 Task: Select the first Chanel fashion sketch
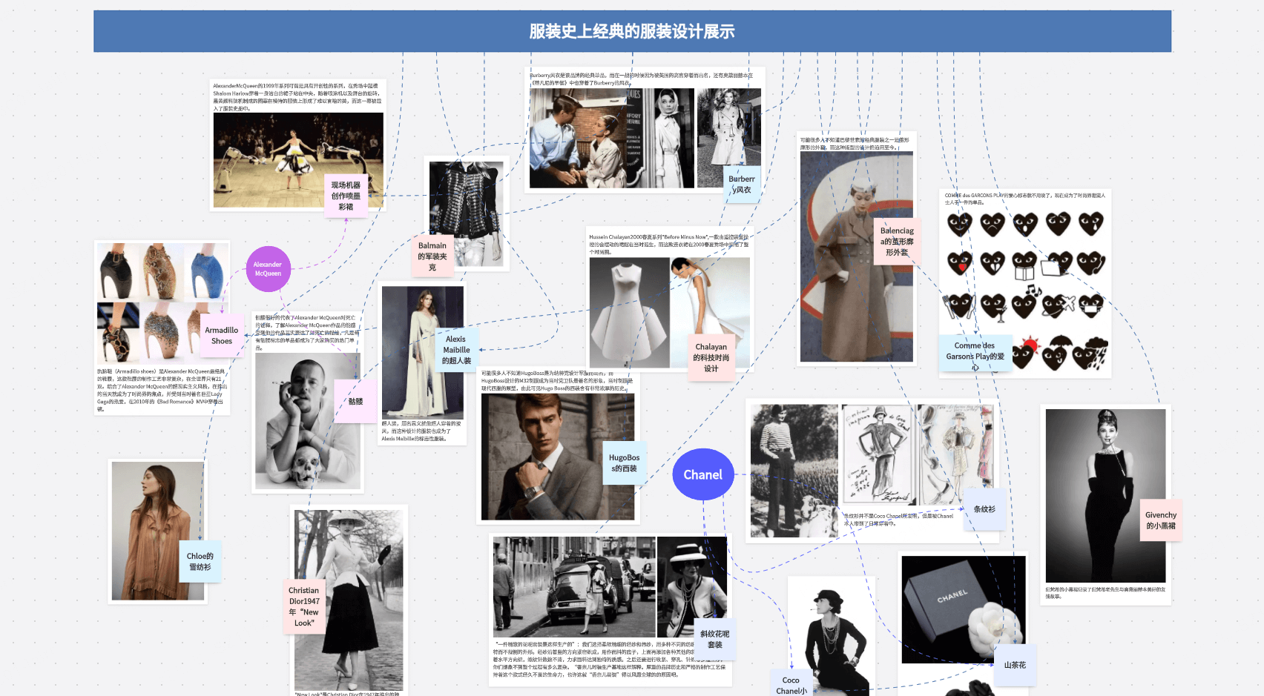(878, 455)
